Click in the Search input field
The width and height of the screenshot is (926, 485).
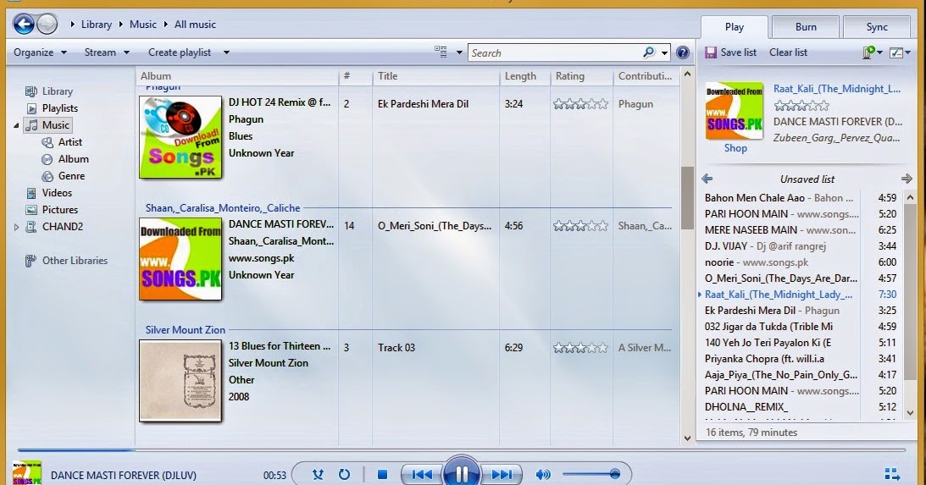[x=555, y=53]
